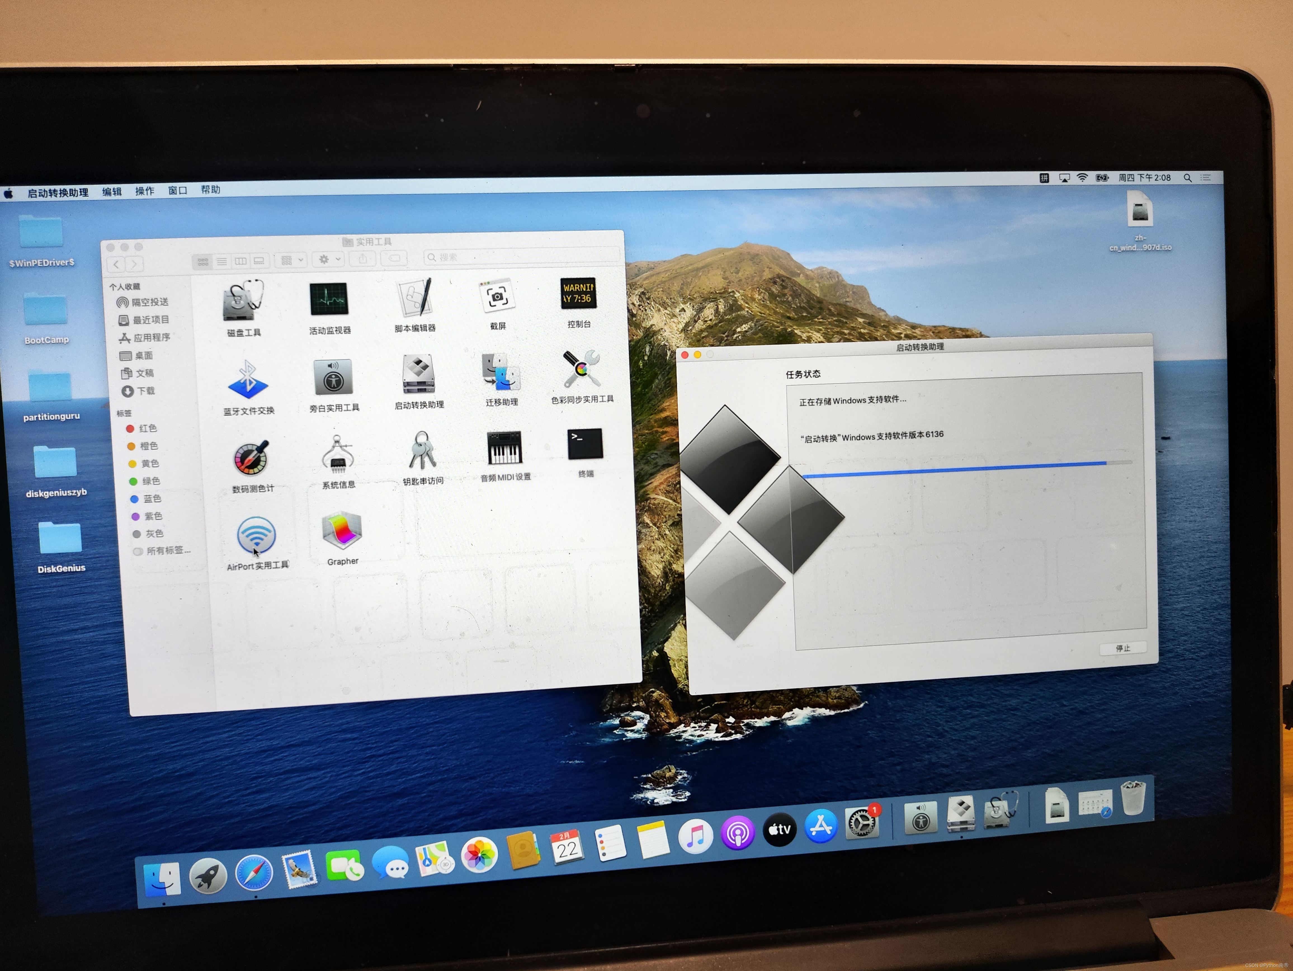Viewport: 1293px width, 971px height.
Task: Open the 帮助 menu
Action: (211, 190)
